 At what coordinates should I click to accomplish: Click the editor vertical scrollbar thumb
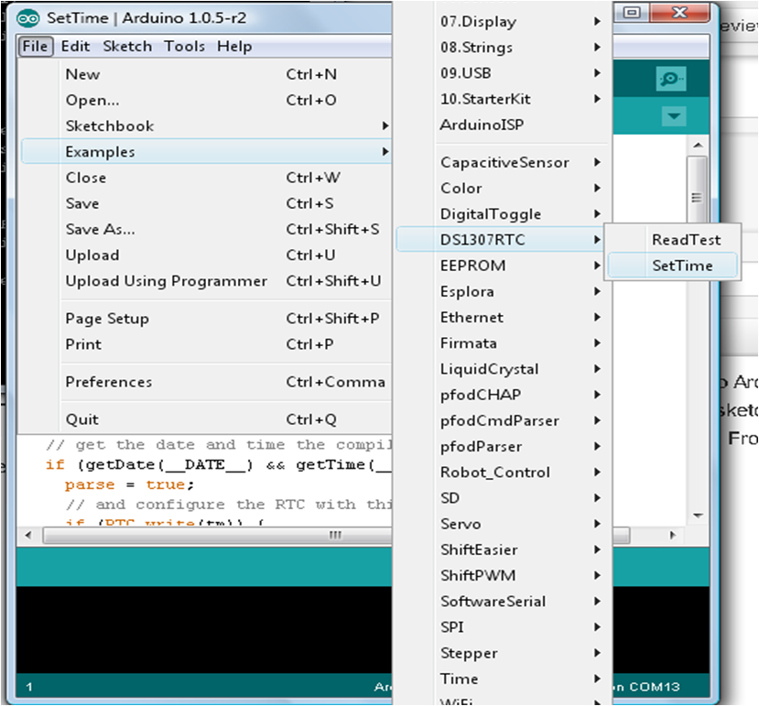[697, 188]
